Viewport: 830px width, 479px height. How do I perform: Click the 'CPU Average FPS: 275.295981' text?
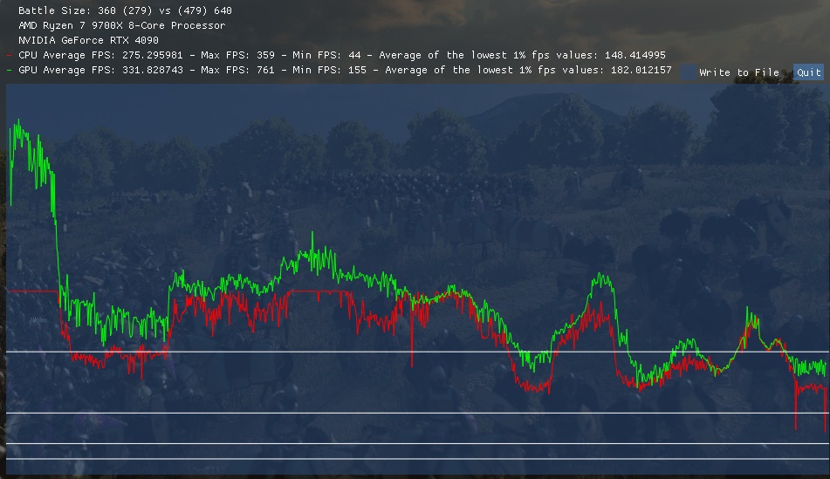pyautogui.click(x=100, y=55)
